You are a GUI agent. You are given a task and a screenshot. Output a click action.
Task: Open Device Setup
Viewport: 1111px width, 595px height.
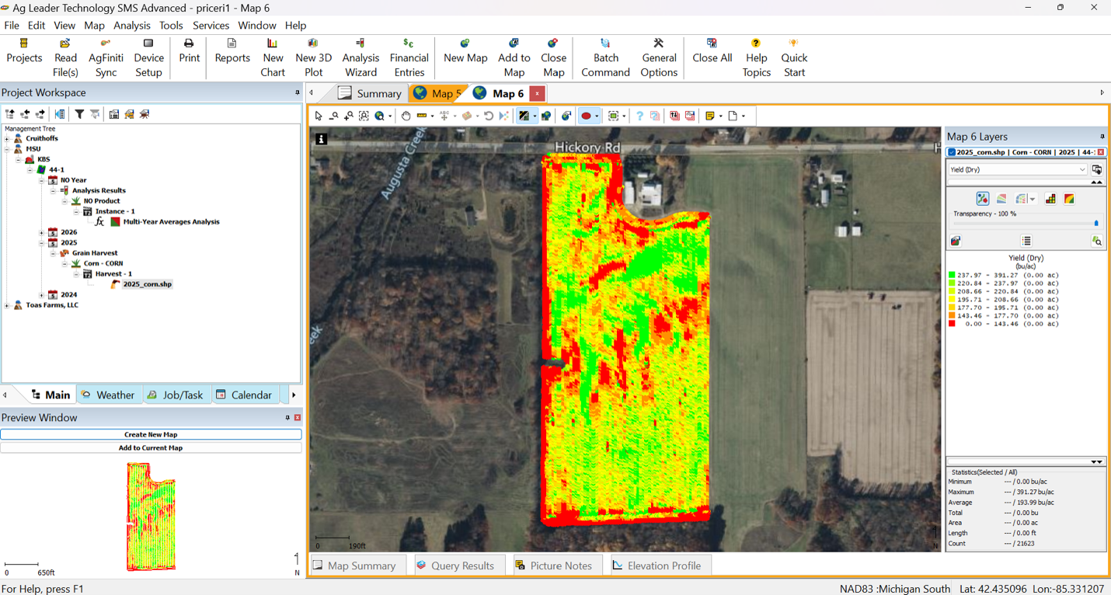tap(148, 57)
